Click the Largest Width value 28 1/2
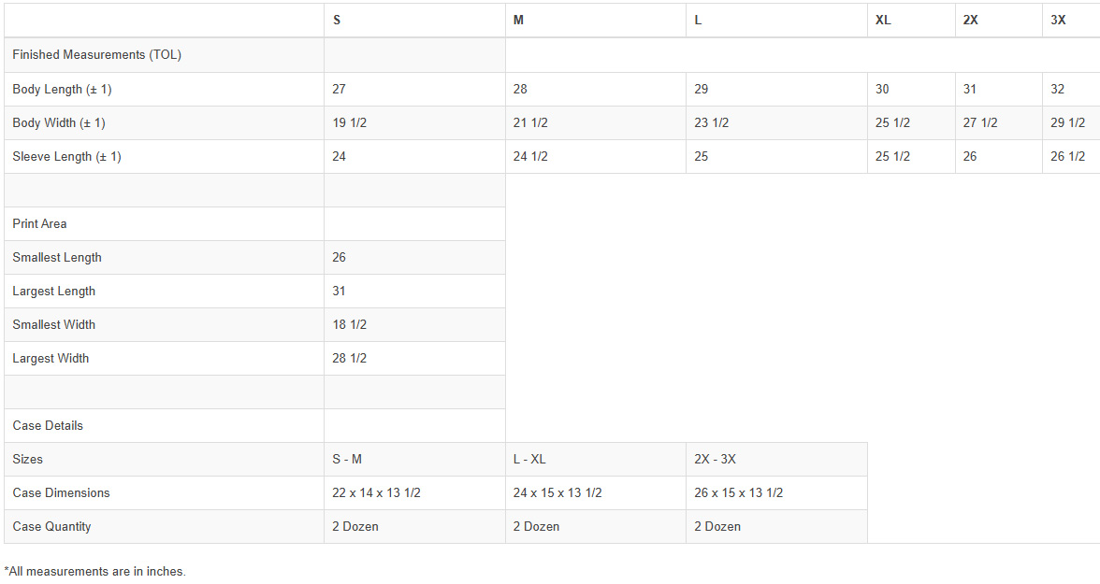The height and width of the screenshot is (584, 1100). pyautogui.click(x=349, y=359)
